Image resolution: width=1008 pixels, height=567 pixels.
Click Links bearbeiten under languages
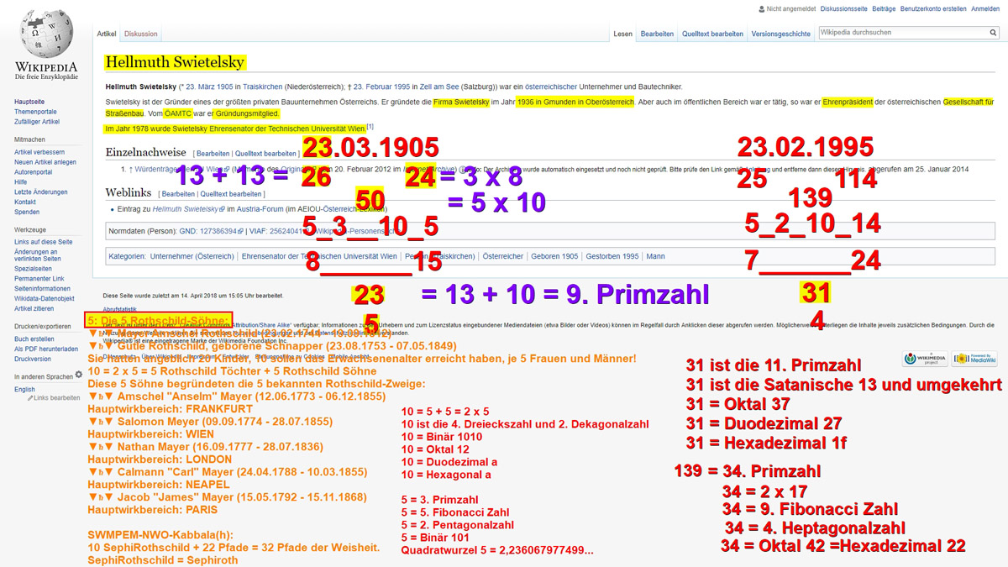[x=57, y=398]
